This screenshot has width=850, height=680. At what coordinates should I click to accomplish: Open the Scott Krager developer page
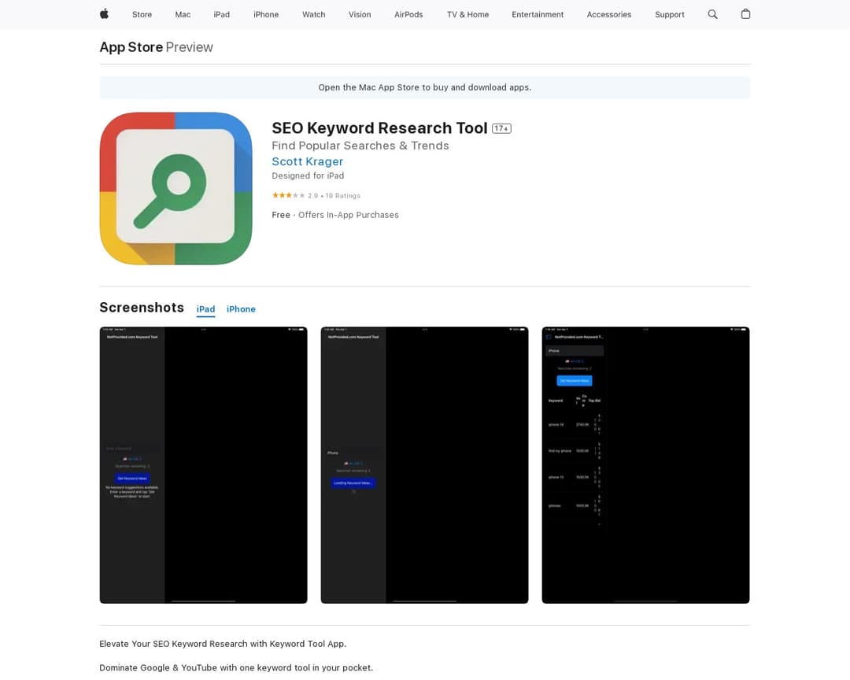307,161
